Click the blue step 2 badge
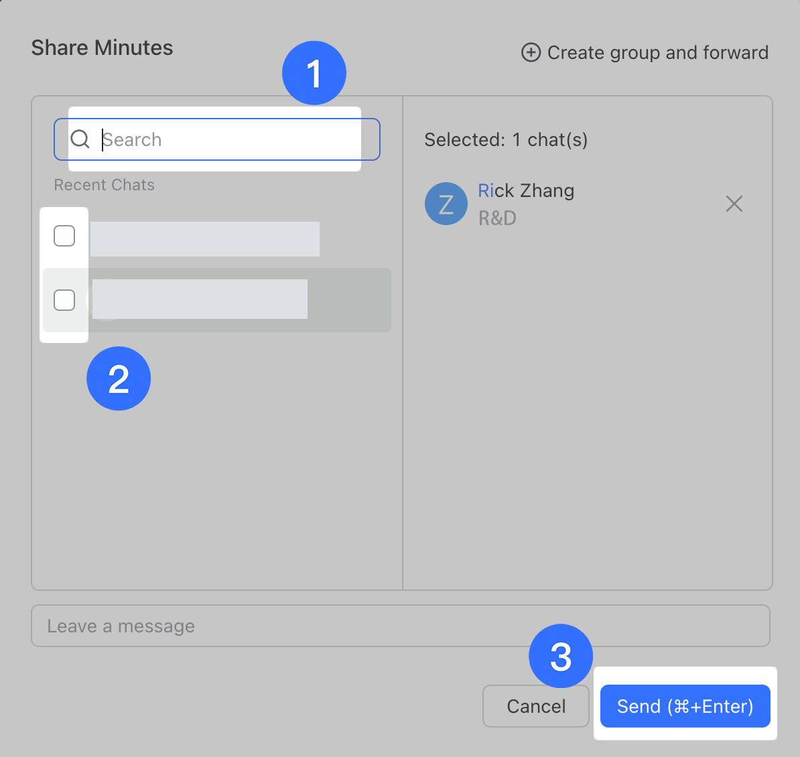The width and height of the screenshot is (800, 757). (119, 378)
